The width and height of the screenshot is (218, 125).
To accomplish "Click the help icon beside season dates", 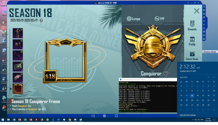I will pos(41,21).
